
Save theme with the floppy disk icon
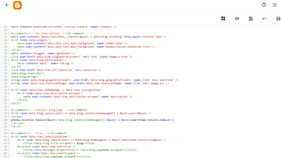(x=278, y=18)
